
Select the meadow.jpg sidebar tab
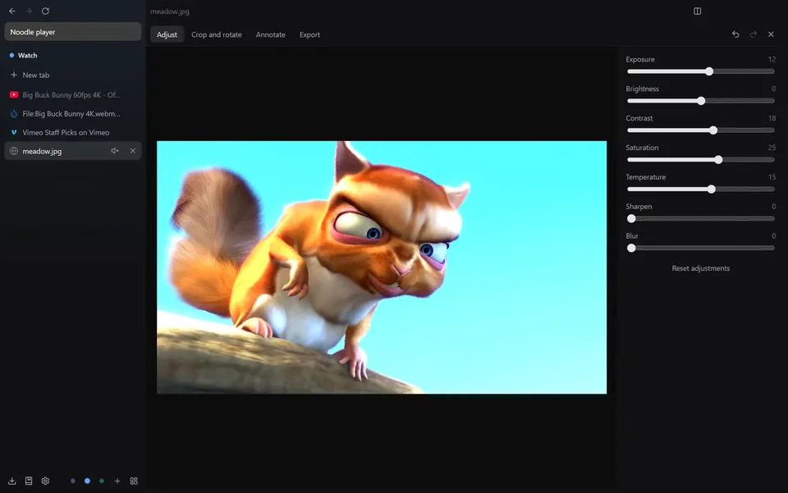tap(73, 151)
